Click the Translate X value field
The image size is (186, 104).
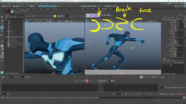178,21
